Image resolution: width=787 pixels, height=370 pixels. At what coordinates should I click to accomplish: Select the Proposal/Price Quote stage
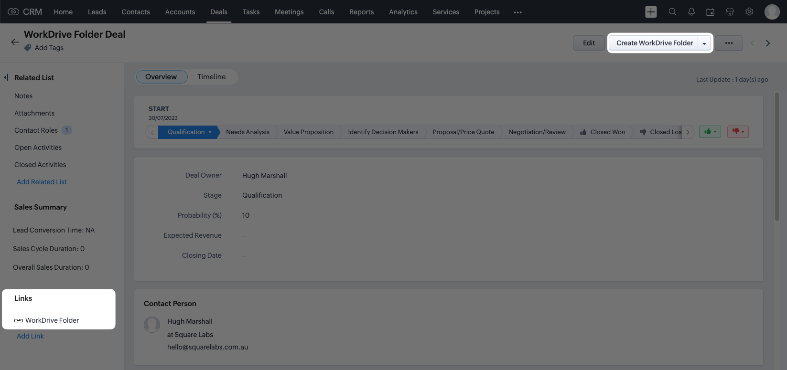point(464,132)
